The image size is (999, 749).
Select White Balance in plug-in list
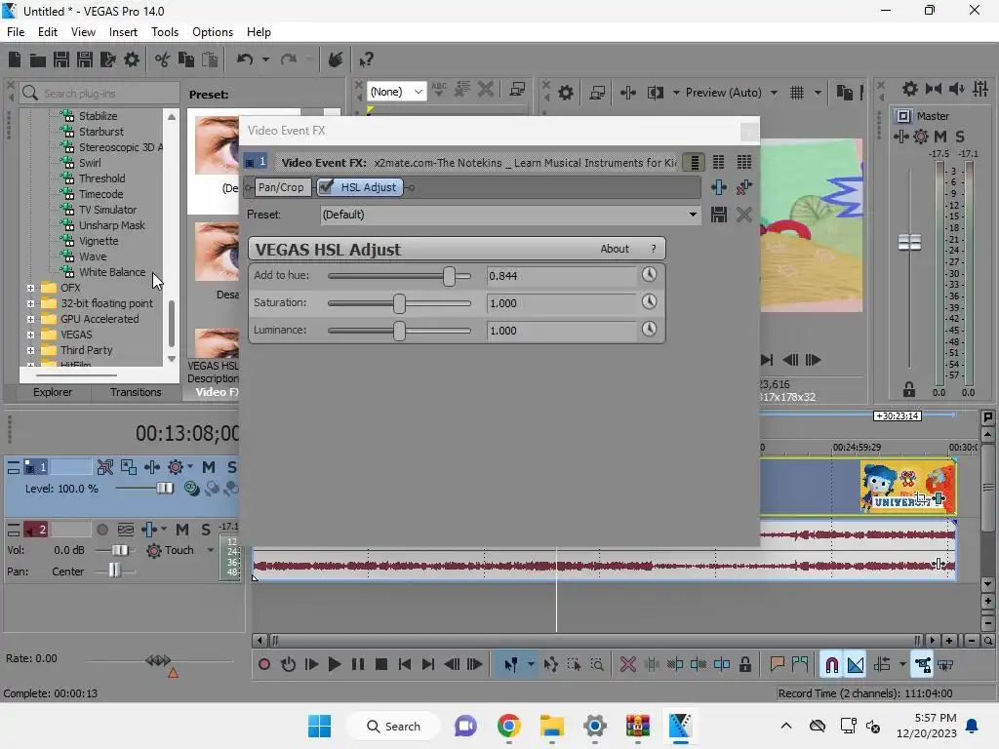pyautogui.click(x=111, y=272)
